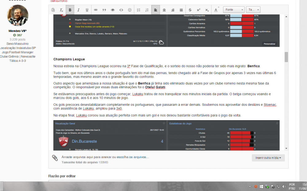307x191 pixels.
Task: Toggle bold formatting in the editor toolbar
Action: tap(70, 10)
